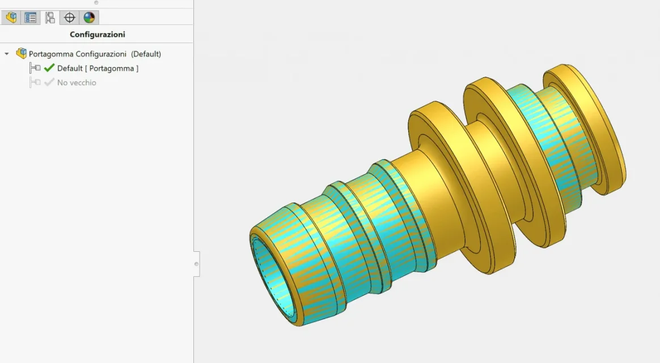Select the No vecchio configuration
Image resolution: width=660 pixels, height=363 pixels.
(77, 83)
